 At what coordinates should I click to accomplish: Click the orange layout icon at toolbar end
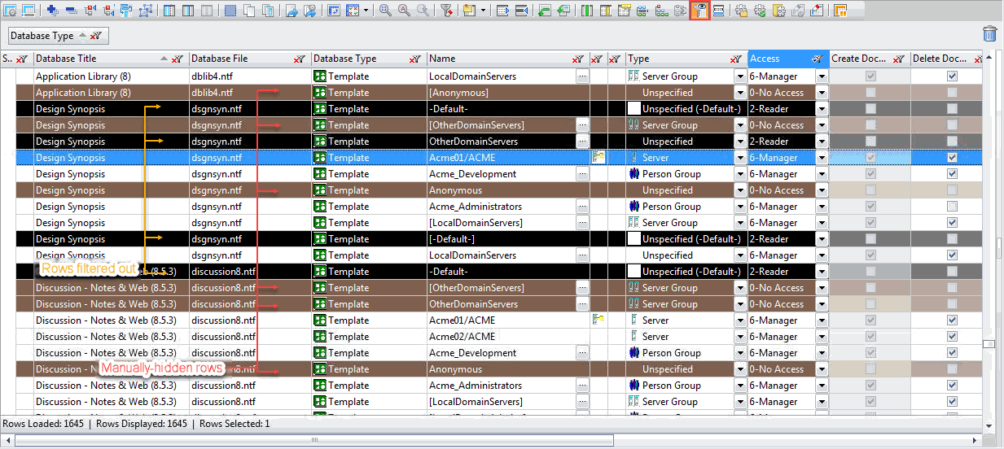point(840,11)
